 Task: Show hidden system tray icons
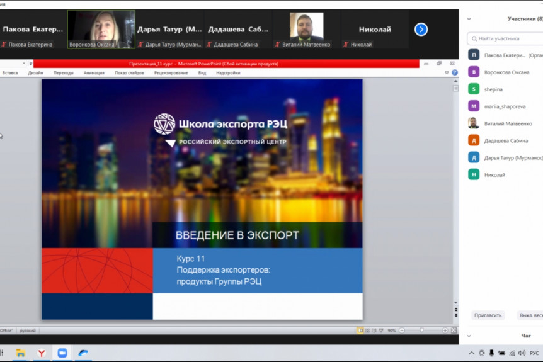(472, 353)
